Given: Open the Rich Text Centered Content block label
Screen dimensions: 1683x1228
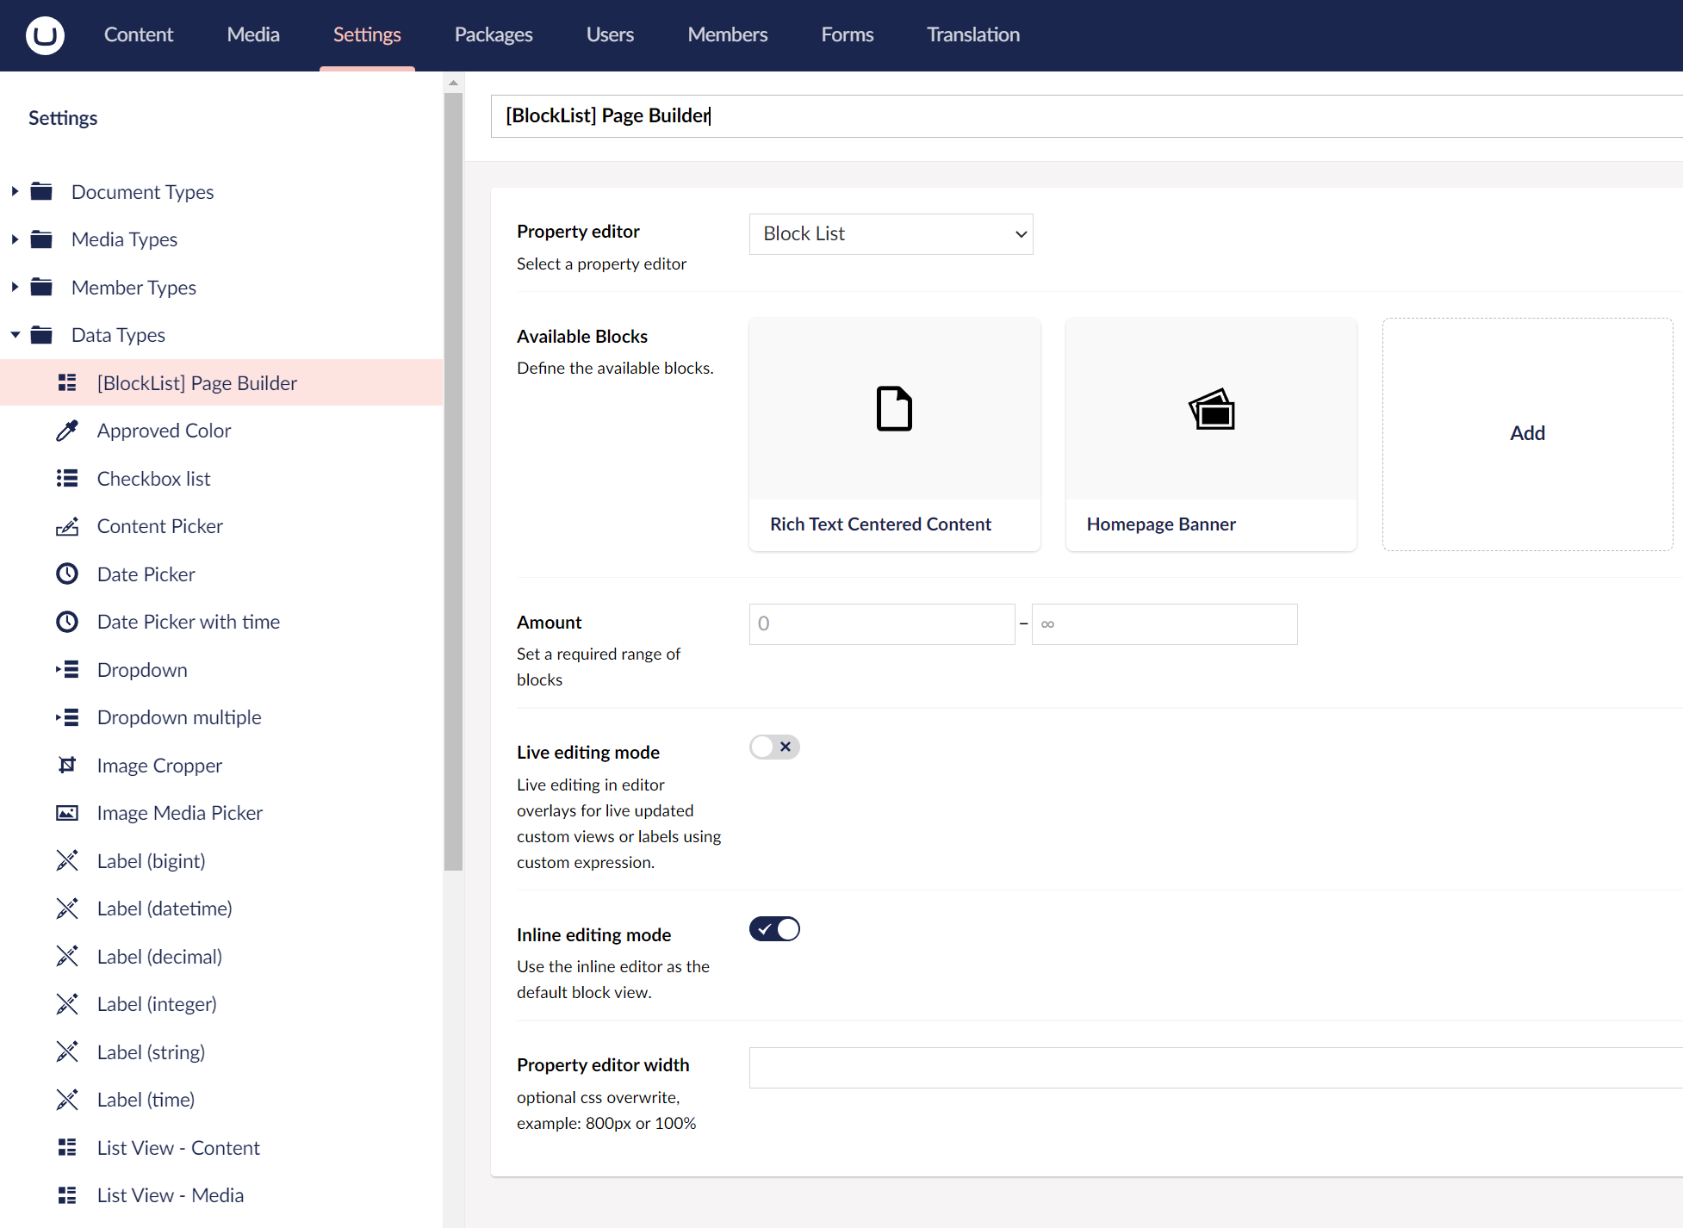Looking at the screenshot, I should point(880,524).
